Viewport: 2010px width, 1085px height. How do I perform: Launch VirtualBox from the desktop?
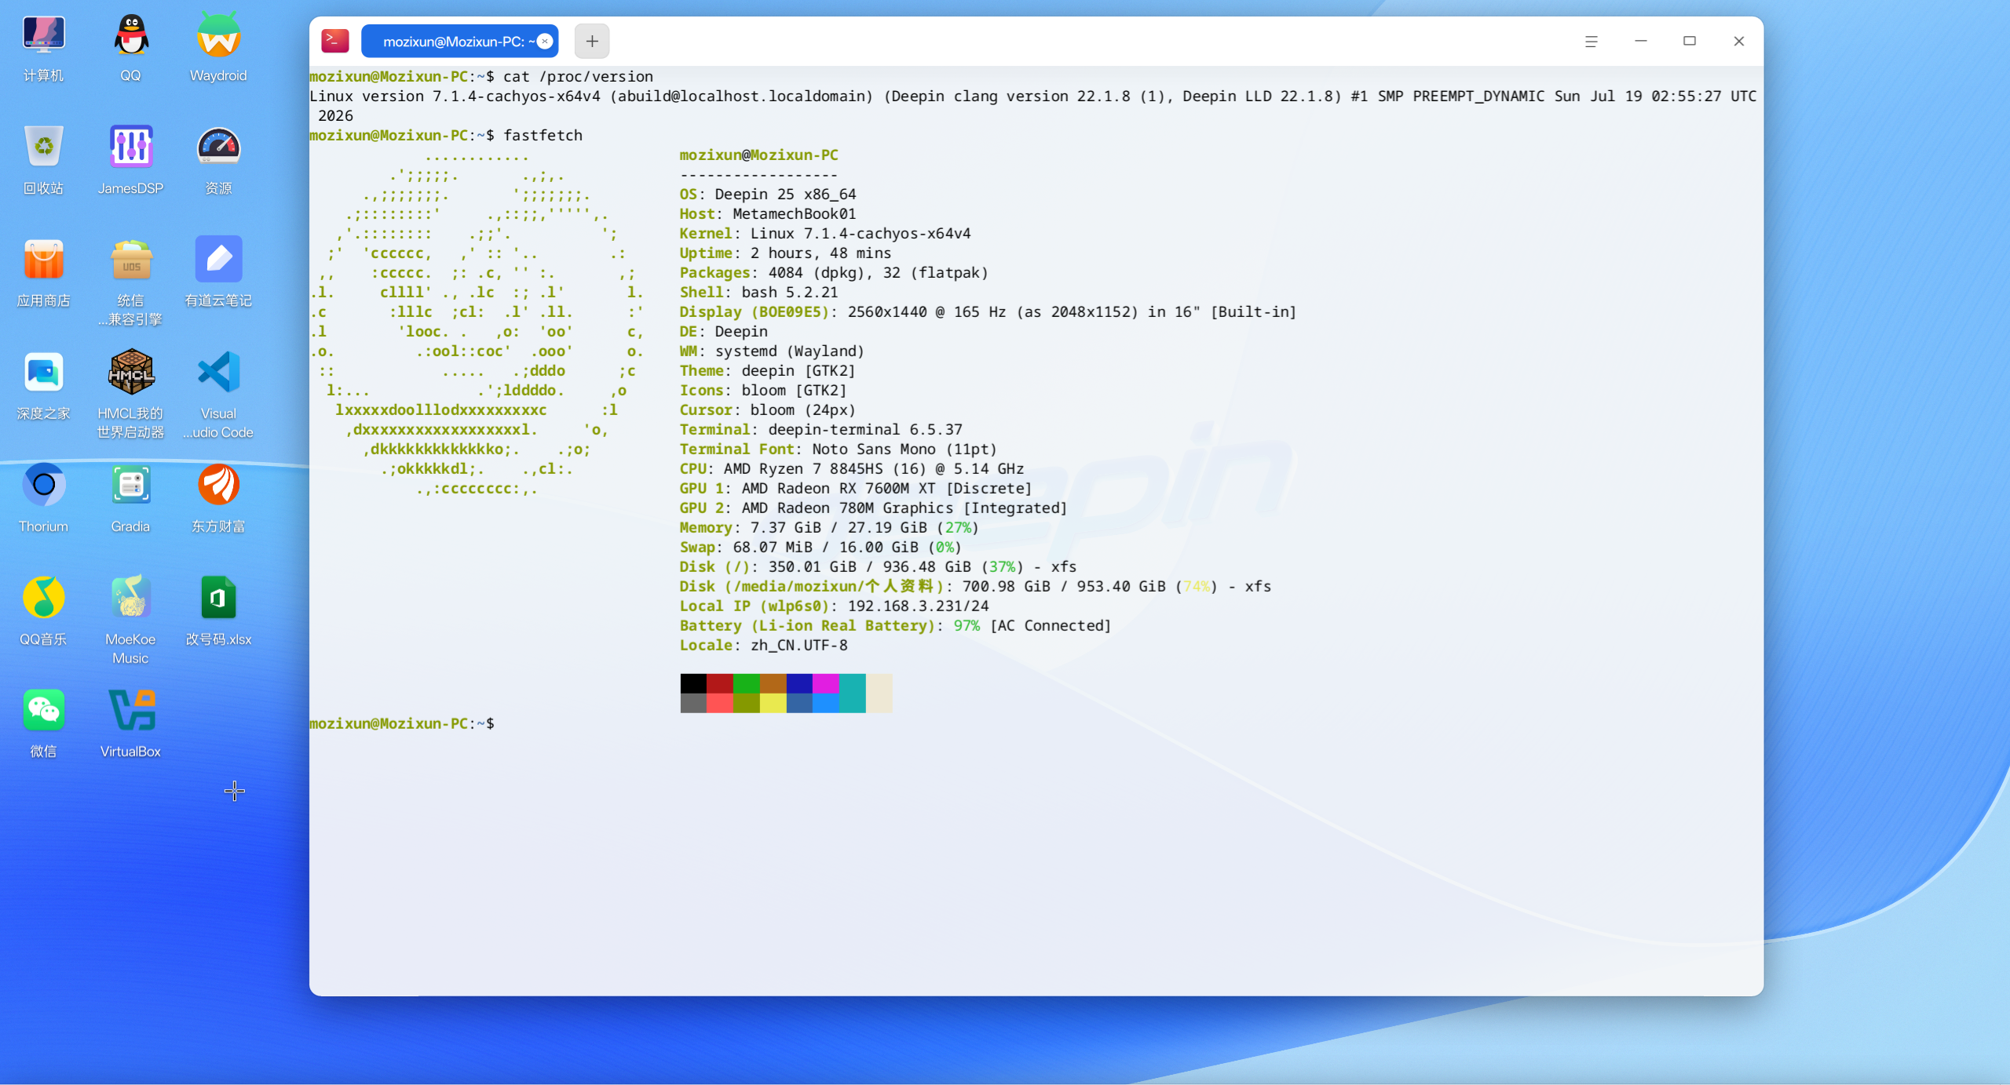click(130, 723)
